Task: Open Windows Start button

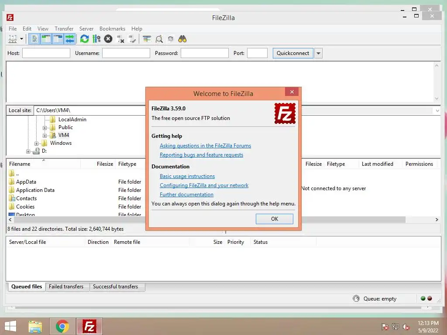Action: [x=10, y=326]
